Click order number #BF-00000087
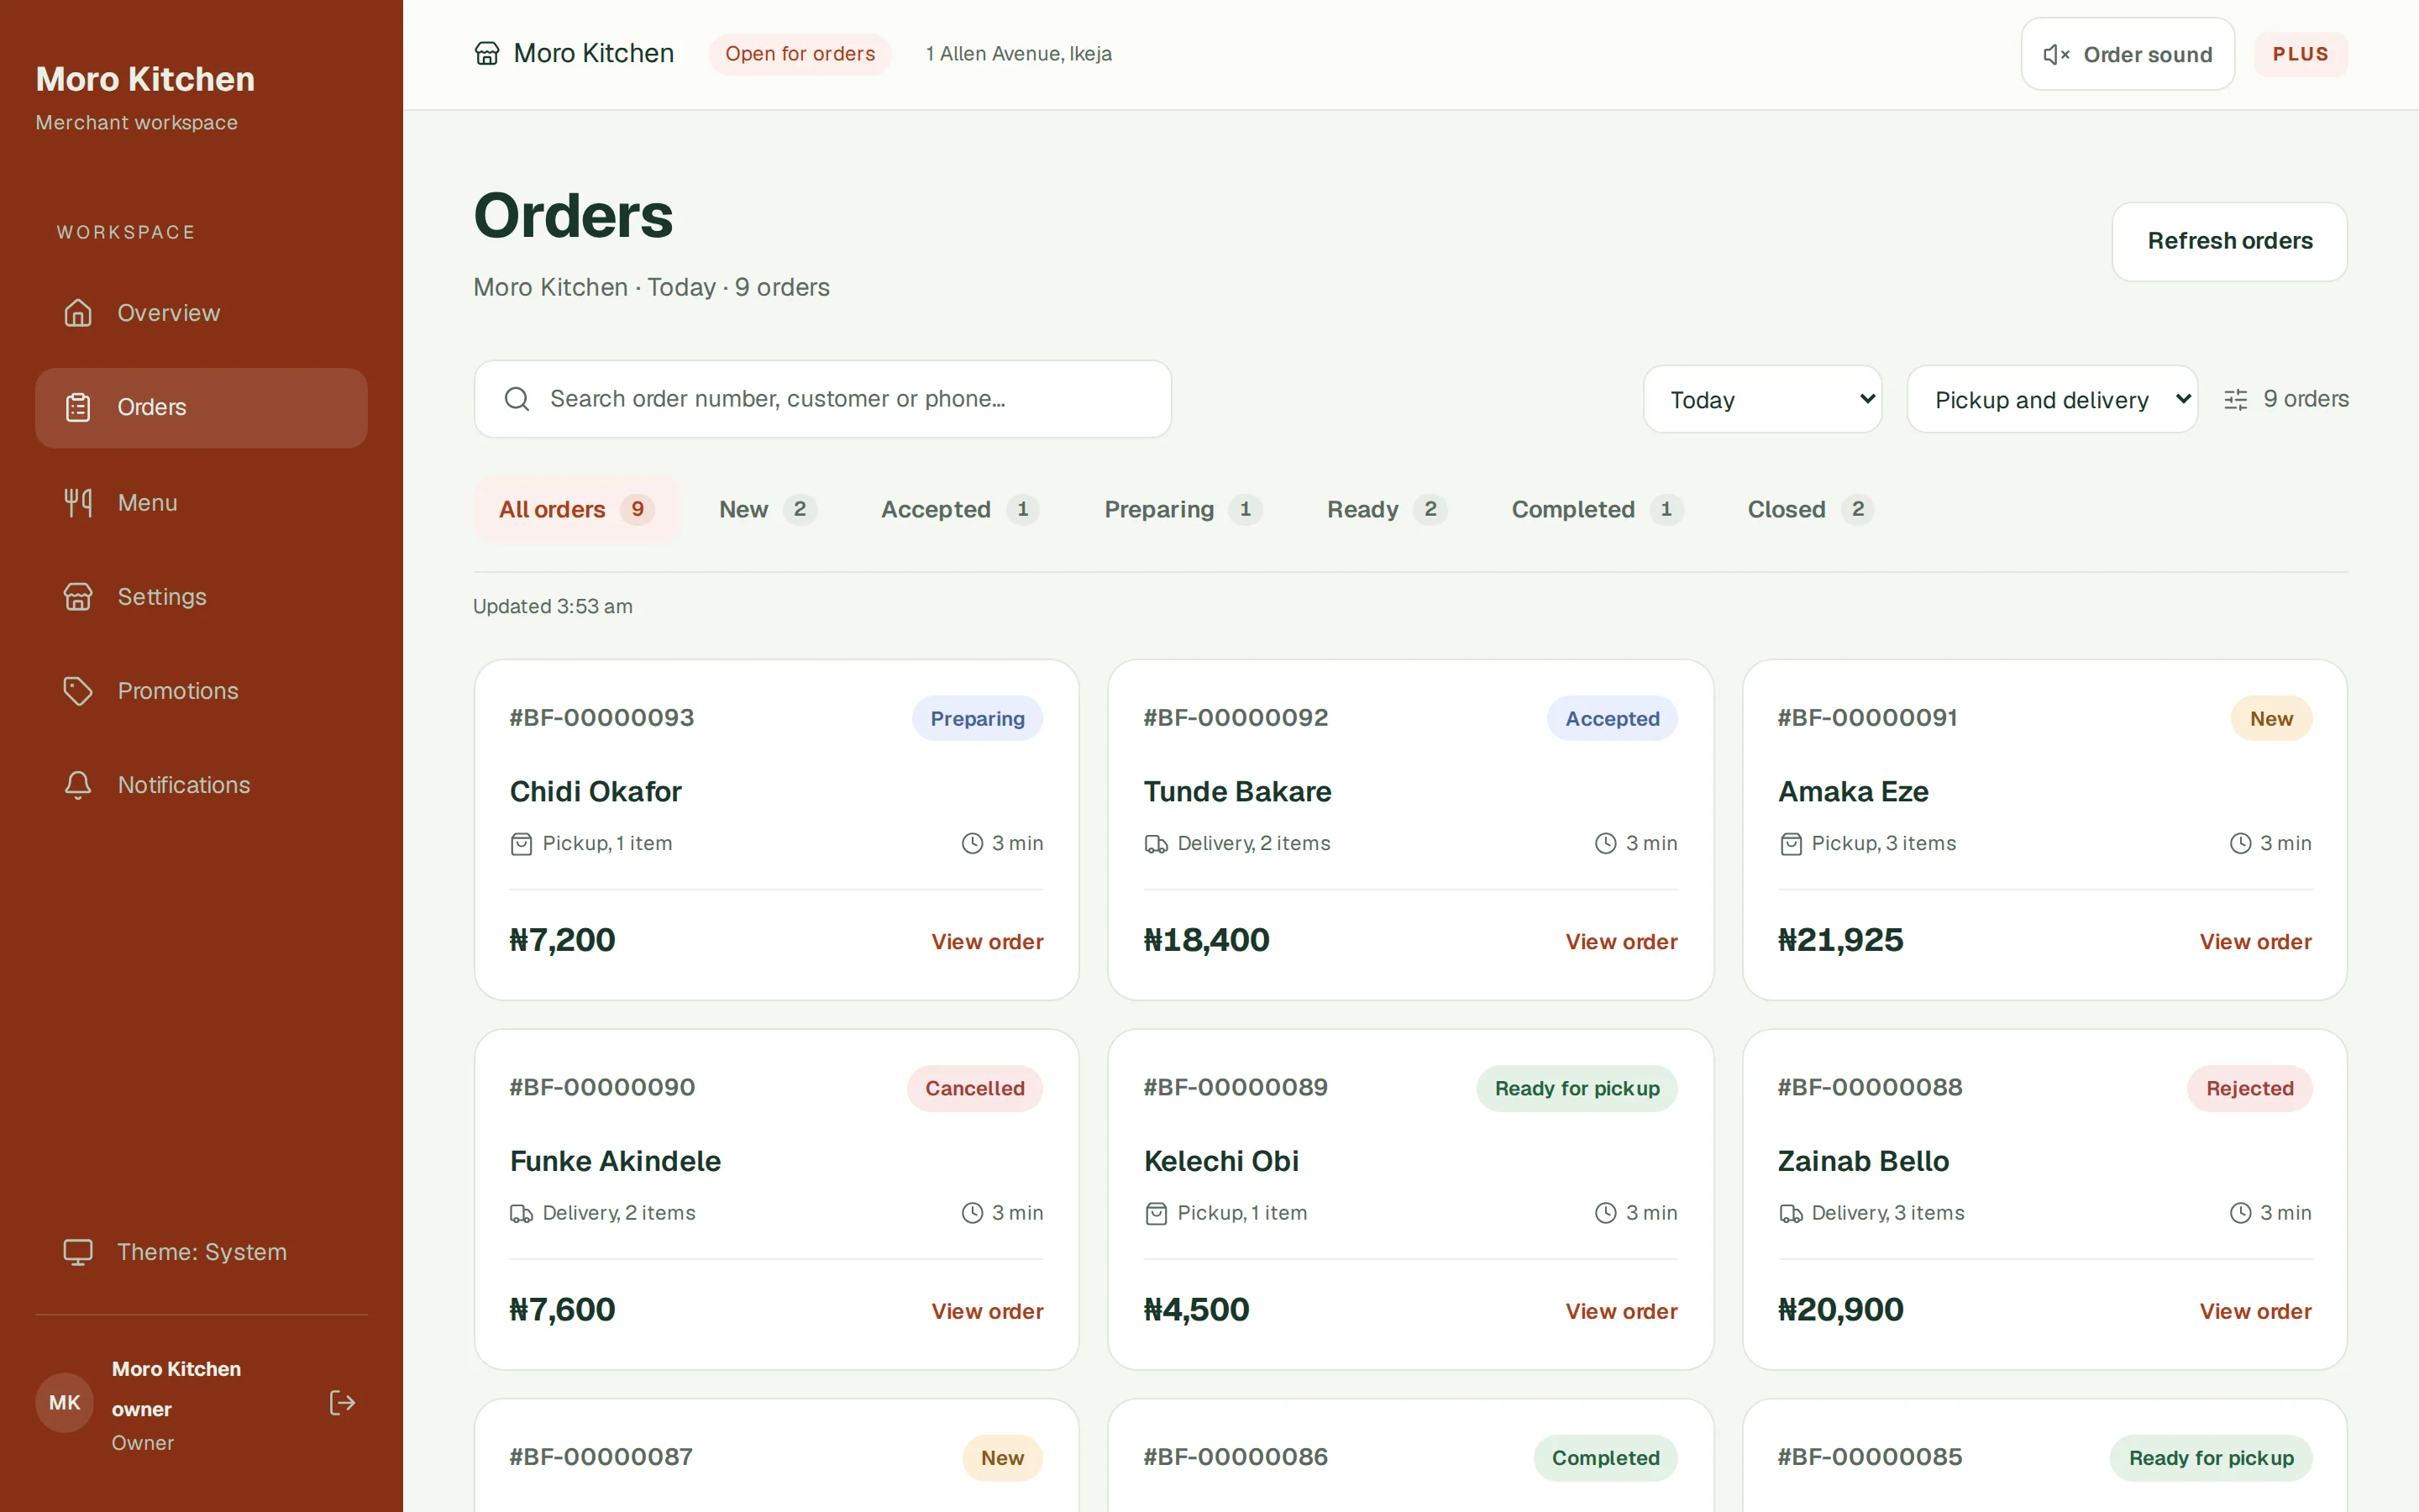 coord(601,1457)
